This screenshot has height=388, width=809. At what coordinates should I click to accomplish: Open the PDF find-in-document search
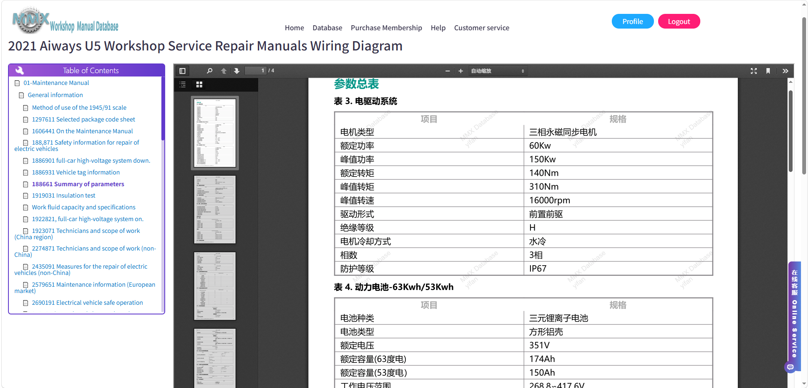[209, 71]
